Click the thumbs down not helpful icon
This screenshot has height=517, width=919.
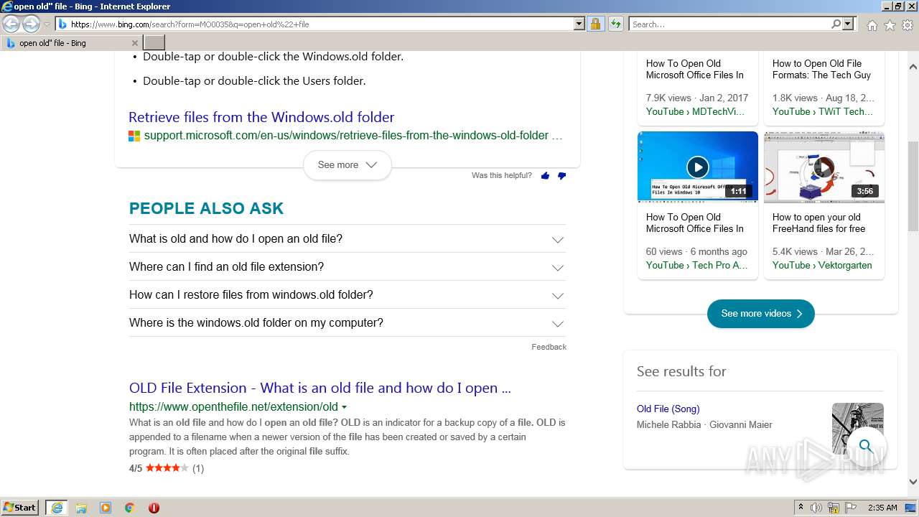tap(561, 176)
